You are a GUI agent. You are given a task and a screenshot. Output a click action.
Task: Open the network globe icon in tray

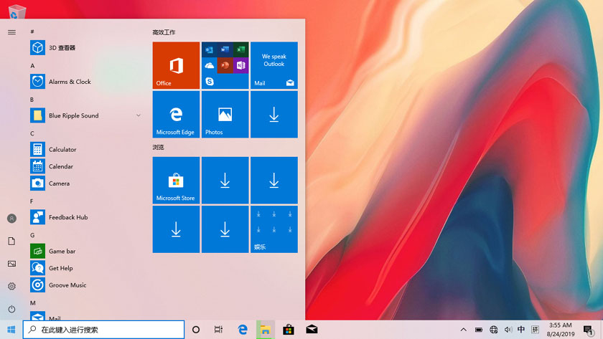click(493, 330)
